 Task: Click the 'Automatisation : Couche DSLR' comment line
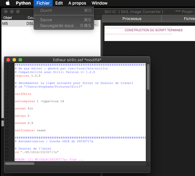coord(54,141)
